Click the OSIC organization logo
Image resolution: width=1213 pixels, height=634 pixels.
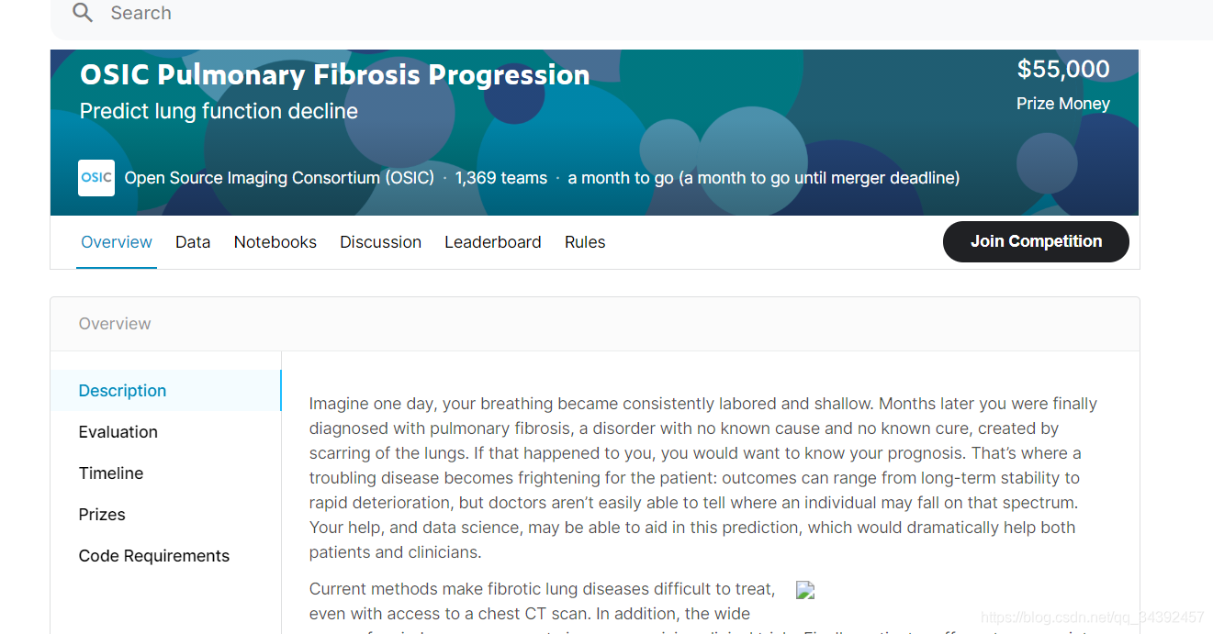point(96,178)
